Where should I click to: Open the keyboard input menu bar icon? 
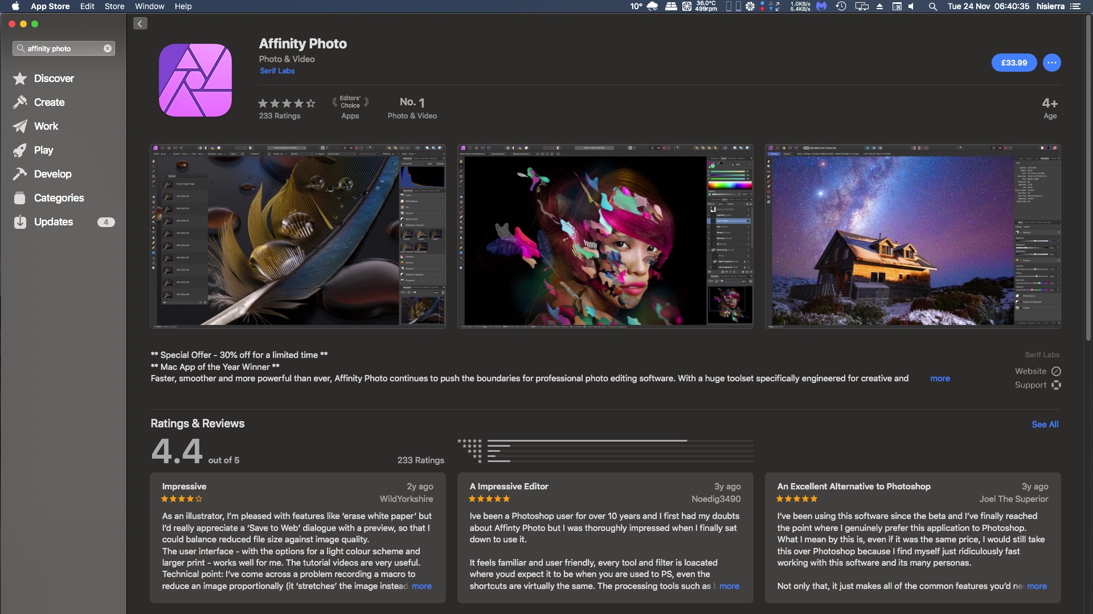click(896, 6)
